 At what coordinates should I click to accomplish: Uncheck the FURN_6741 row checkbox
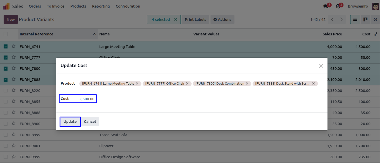click(x=6, y=46)
